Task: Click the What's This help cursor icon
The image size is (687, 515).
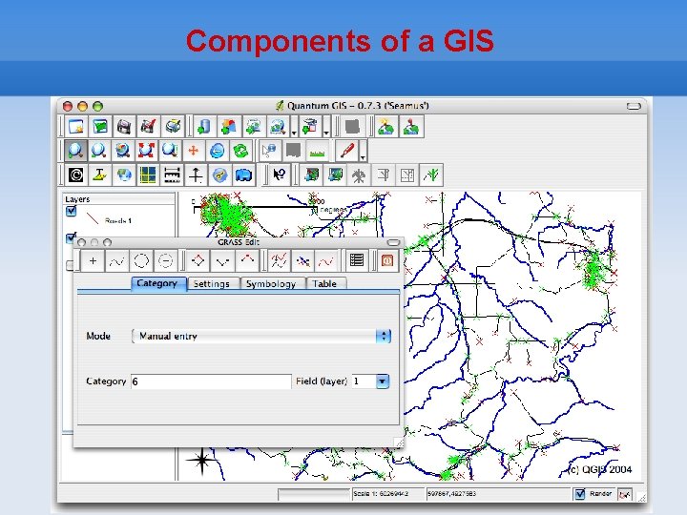Action: [x=279, y=175]
